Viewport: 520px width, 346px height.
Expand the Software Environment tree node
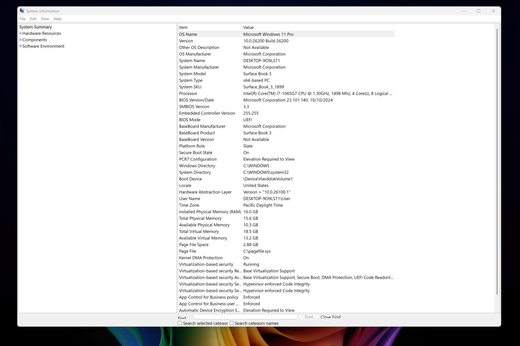pos(20,46)
